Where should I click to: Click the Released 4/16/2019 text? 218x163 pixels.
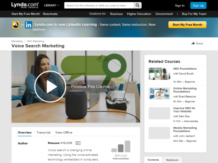pos(60,143)
